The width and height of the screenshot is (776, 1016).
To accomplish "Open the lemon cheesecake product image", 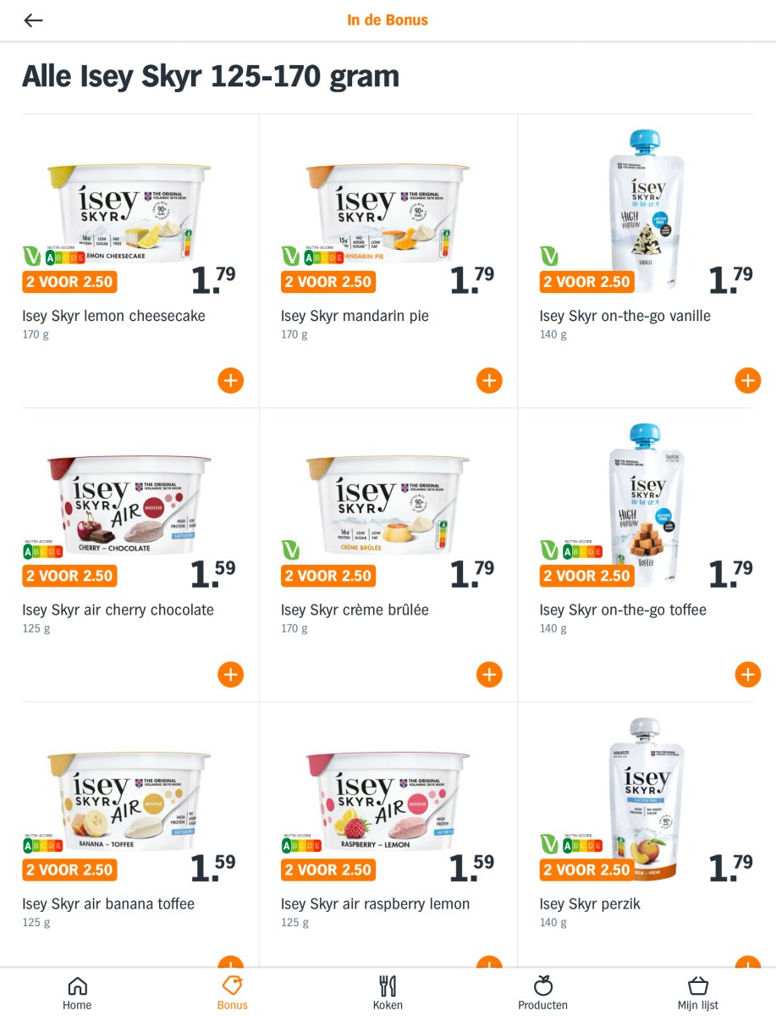I will pos(129,212).
